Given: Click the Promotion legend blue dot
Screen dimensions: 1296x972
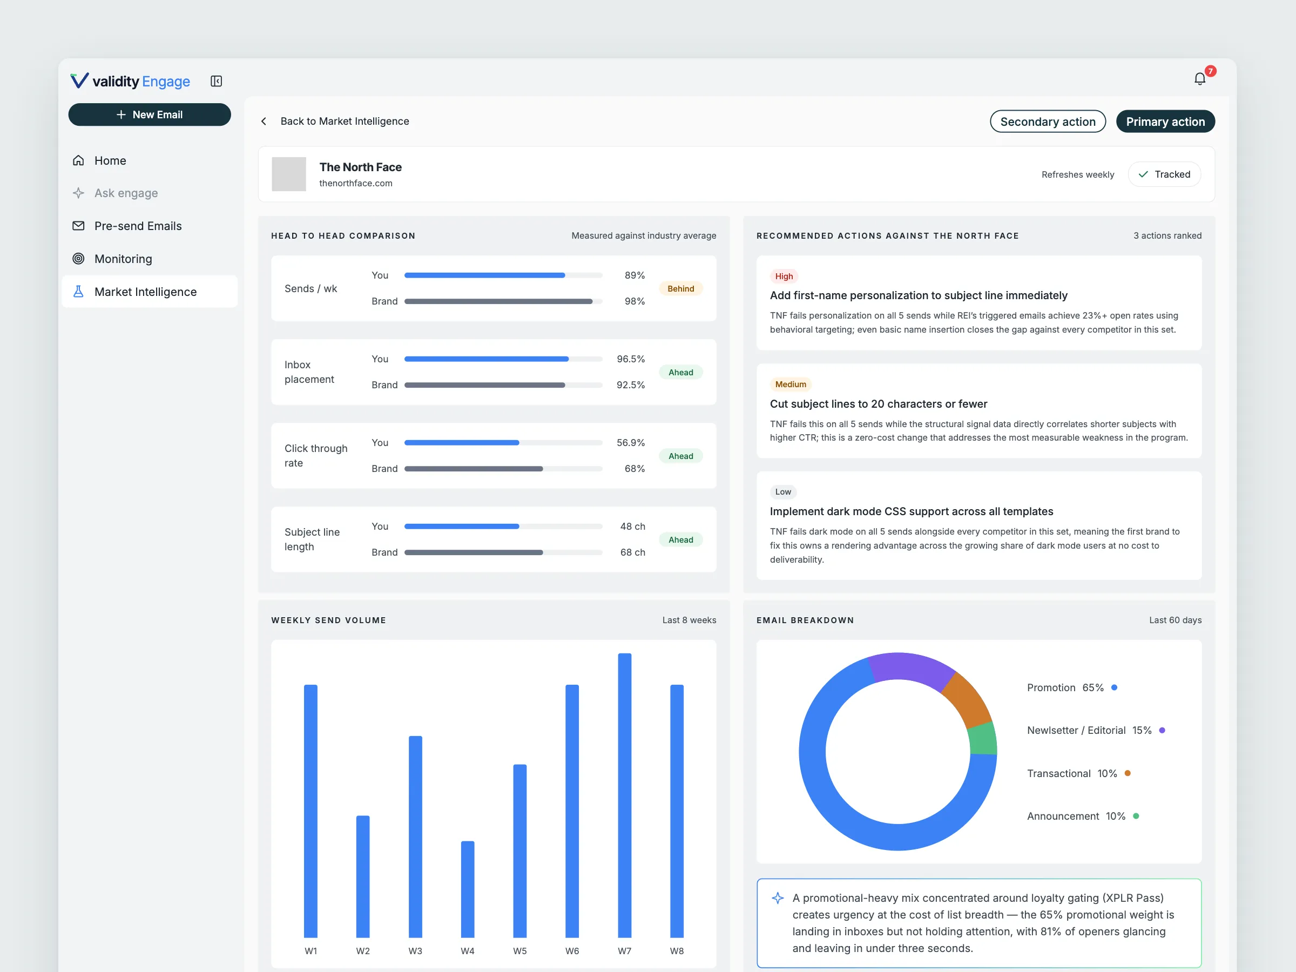Looking at the screenshot, I should click(1114, 688).
